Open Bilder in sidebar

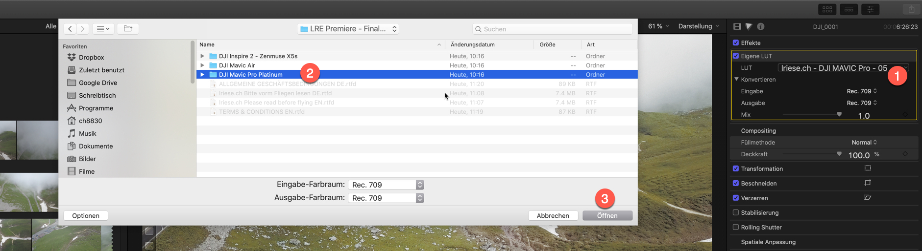click(81, 159)
